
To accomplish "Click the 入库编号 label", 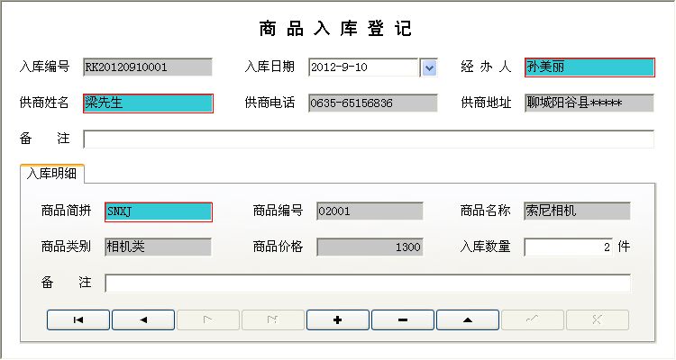I will [44, 67].
